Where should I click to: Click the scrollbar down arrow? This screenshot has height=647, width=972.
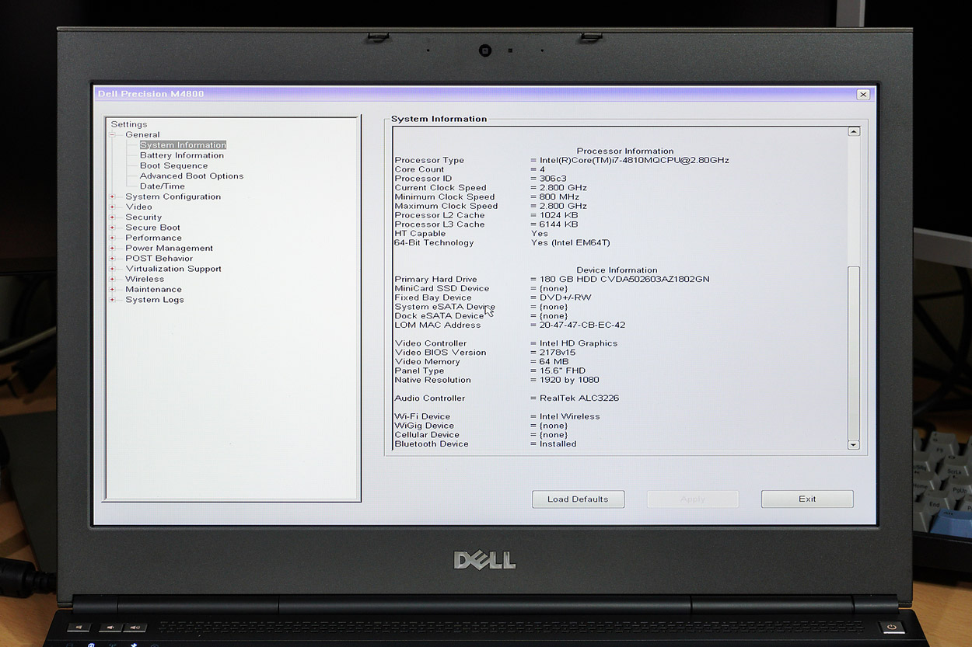[x=854, y=445]
